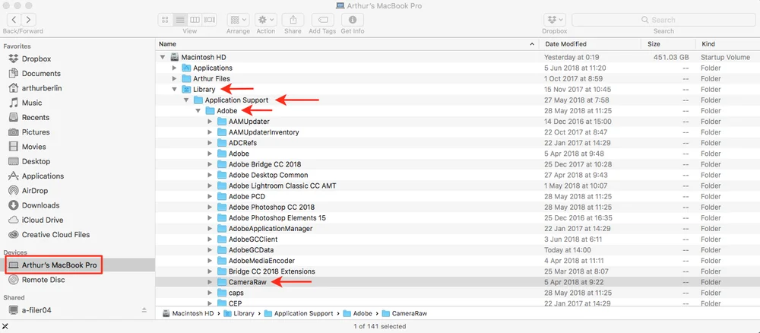Image resolution: width=760 pixels, height=333 pixels.
Task: Switch to icon view
Action: tap(165, 20)
